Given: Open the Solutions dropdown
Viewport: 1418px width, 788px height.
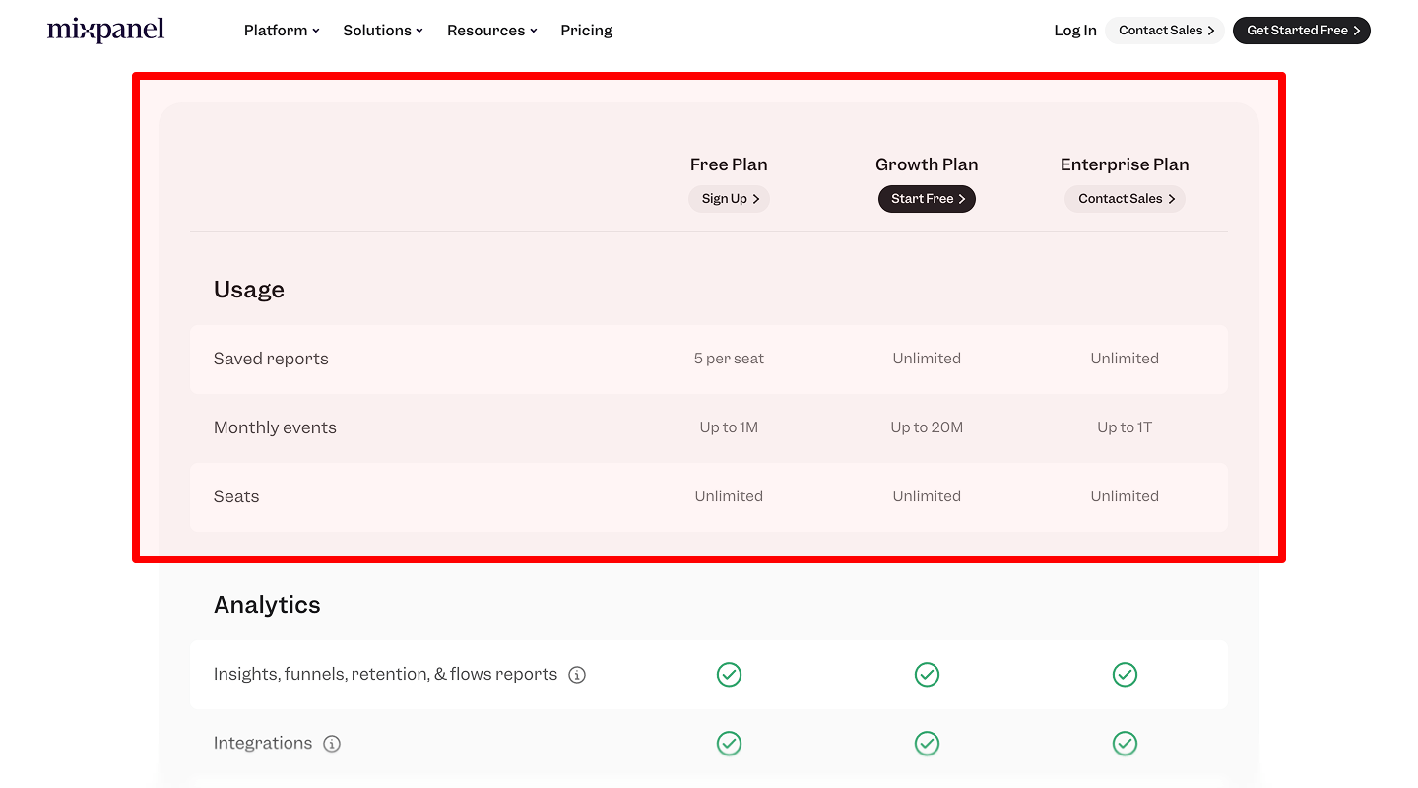Looking at the screenshot, I should point(383,31).
